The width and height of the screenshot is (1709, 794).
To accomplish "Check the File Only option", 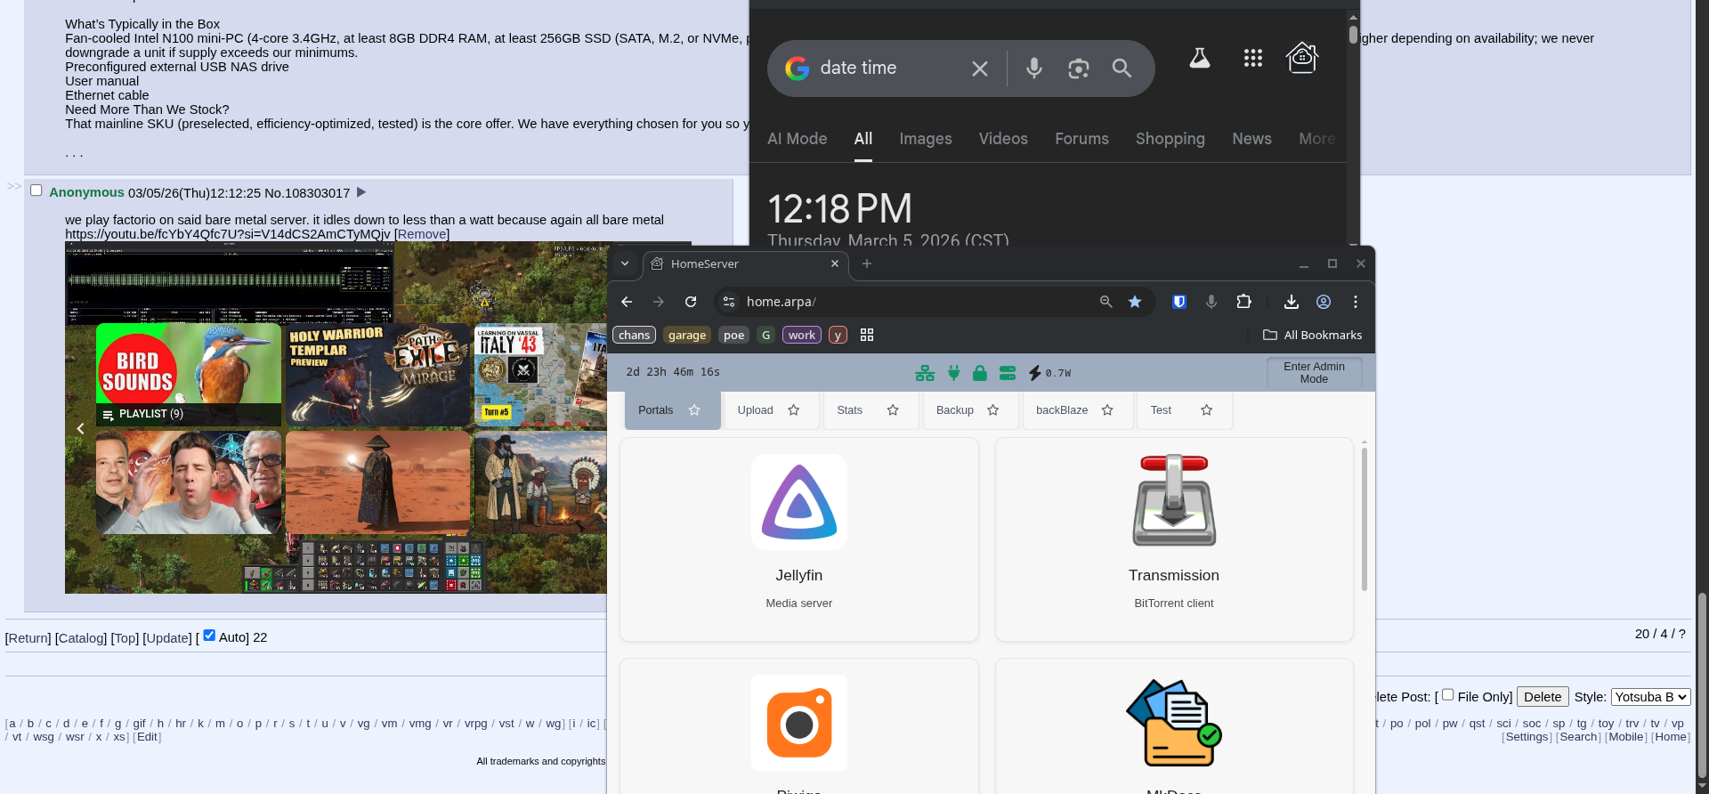I will point(1447,695).
